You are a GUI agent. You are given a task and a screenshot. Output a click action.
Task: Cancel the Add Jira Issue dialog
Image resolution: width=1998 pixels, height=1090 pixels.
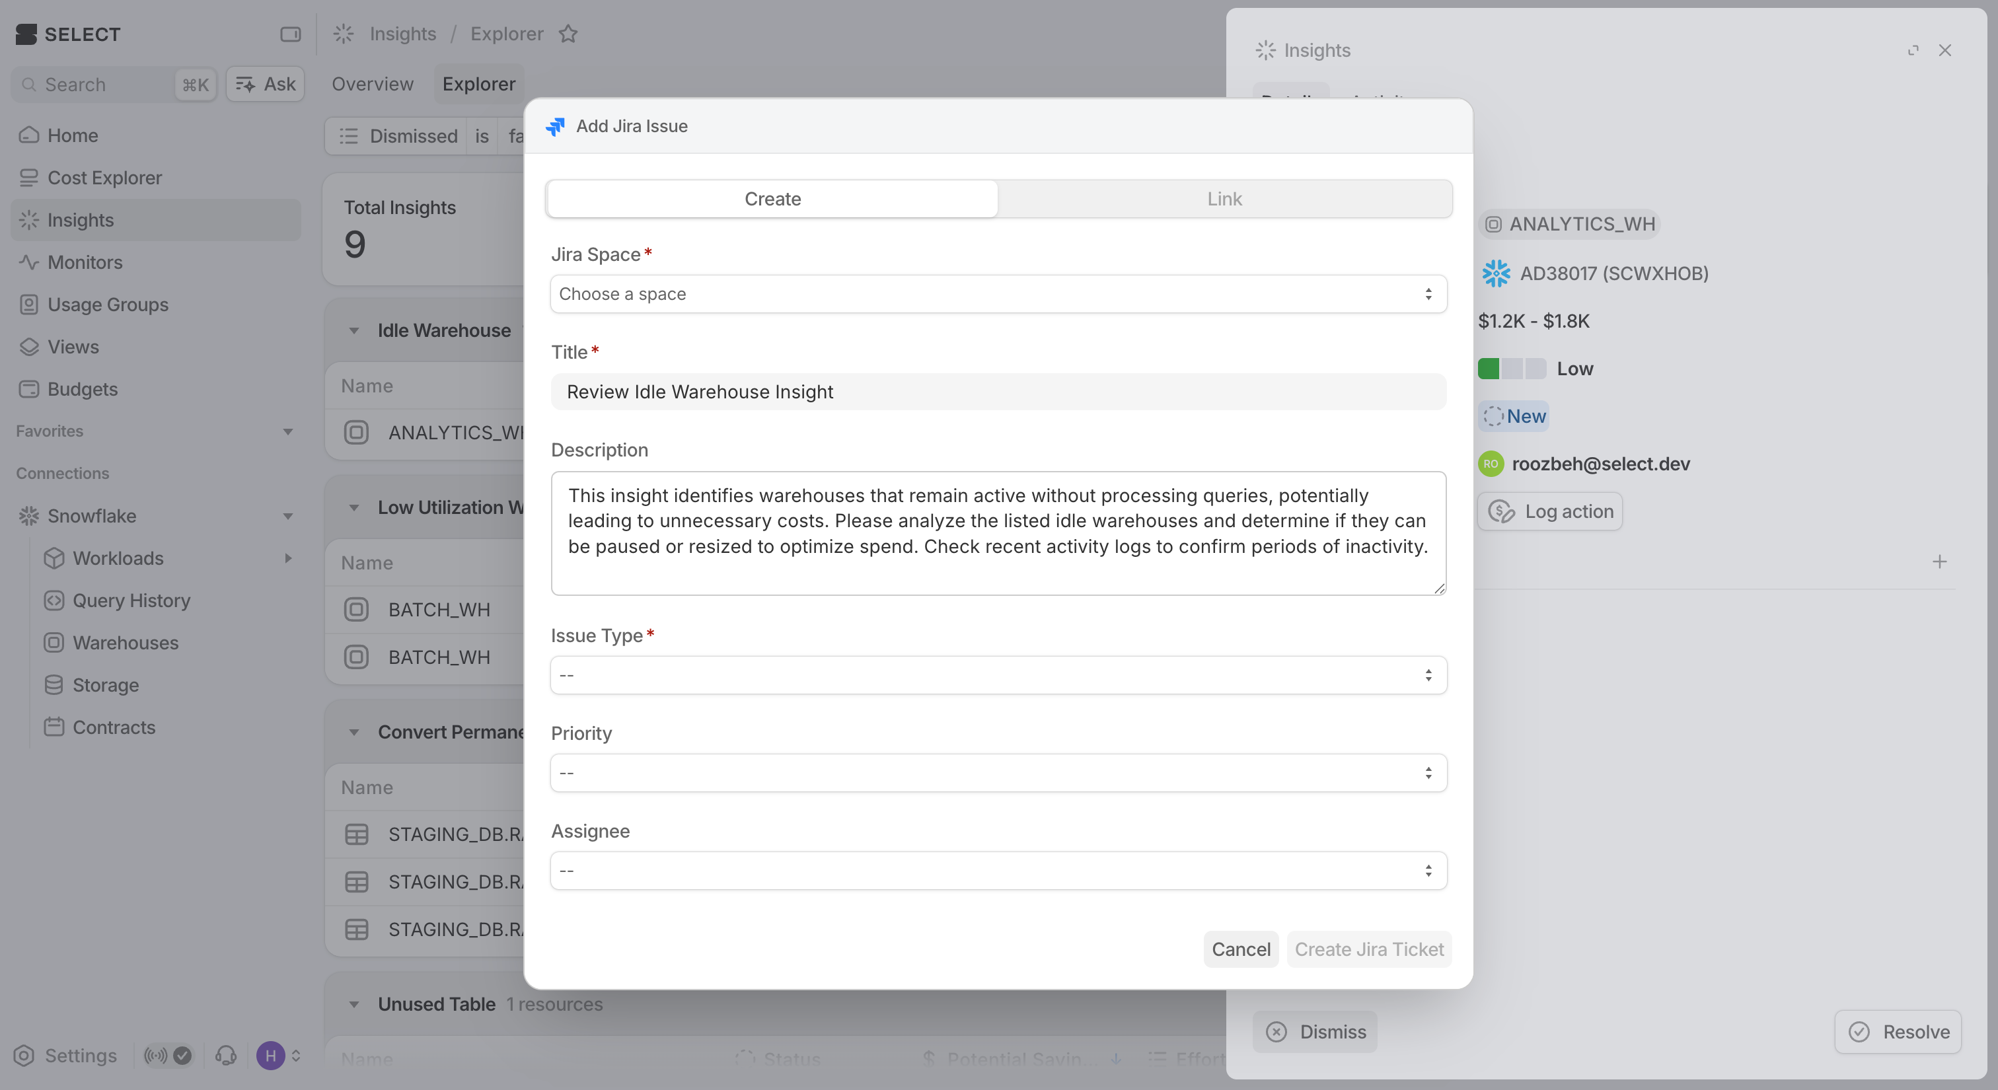1240,949
